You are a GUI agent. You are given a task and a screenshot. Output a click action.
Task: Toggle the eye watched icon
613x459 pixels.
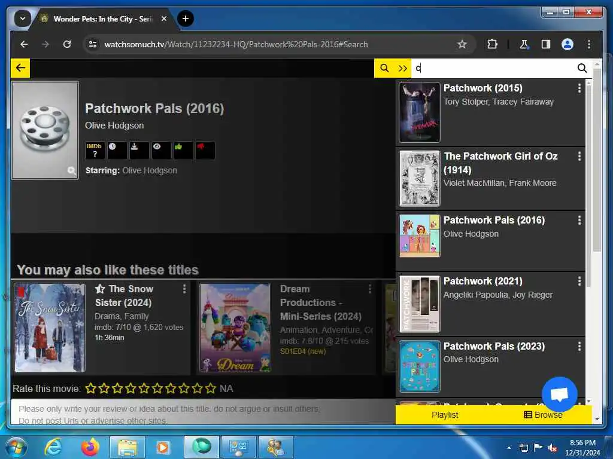[161, 150]
